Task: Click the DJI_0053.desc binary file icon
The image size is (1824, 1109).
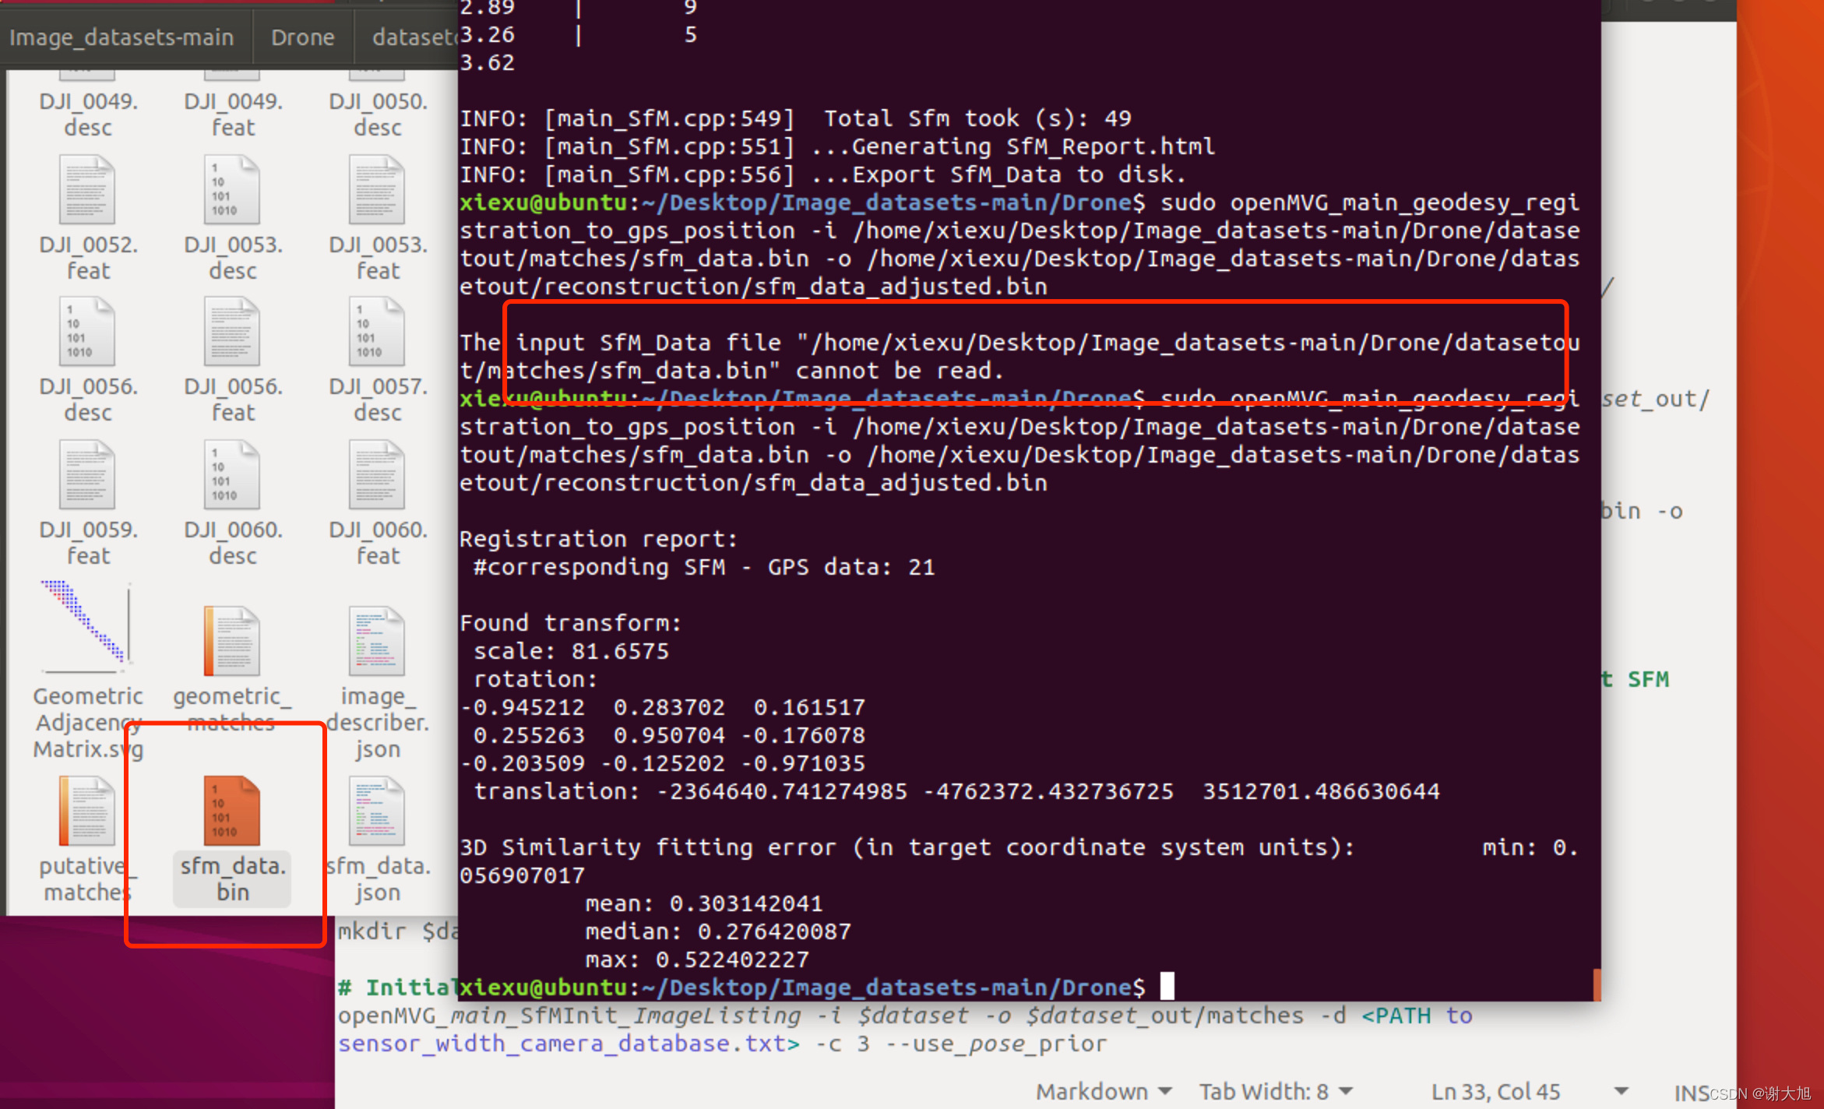Action: click(x=231, y=190)
